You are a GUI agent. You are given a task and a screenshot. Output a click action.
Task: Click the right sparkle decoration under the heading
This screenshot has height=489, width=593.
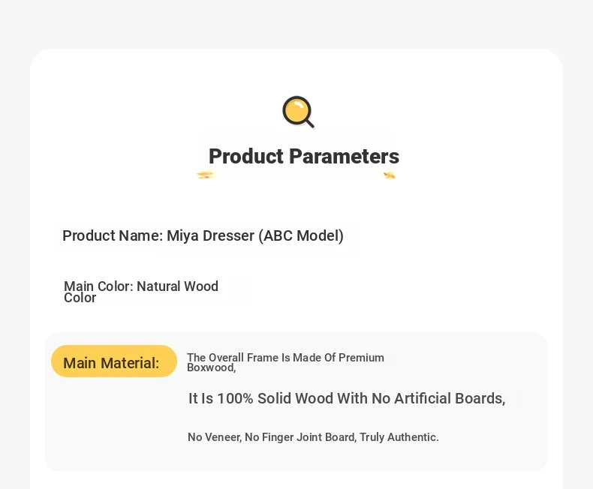[x=390, y=175]
